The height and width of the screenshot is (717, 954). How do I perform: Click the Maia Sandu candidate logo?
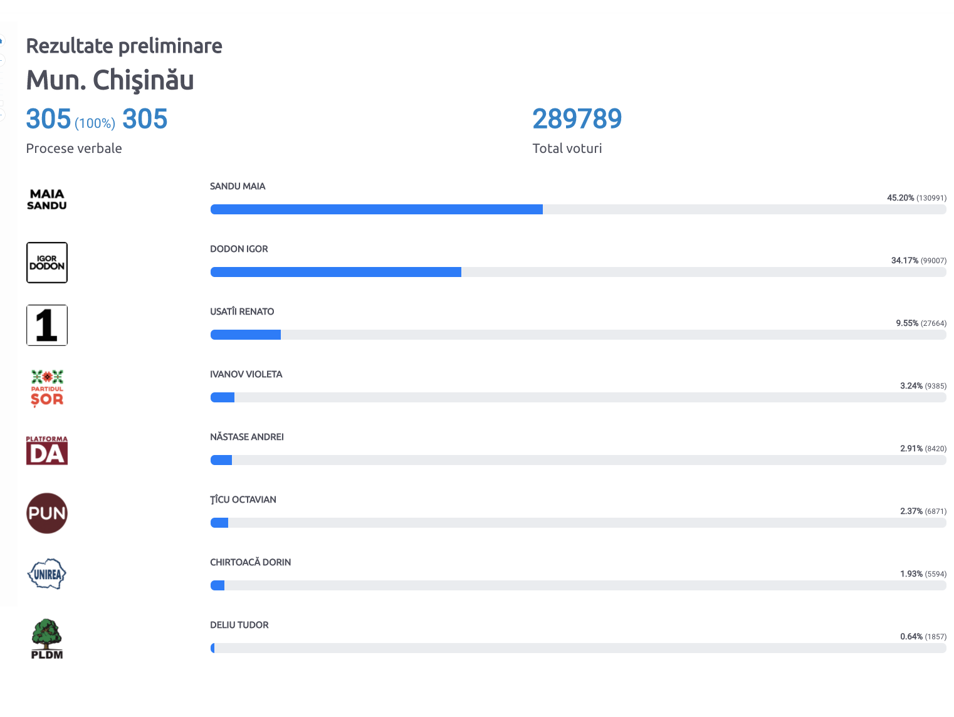tap(47, 199)
